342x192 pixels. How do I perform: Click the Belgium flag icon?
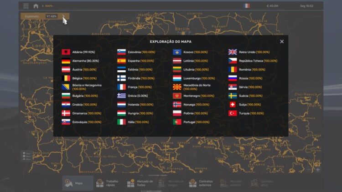66,78
